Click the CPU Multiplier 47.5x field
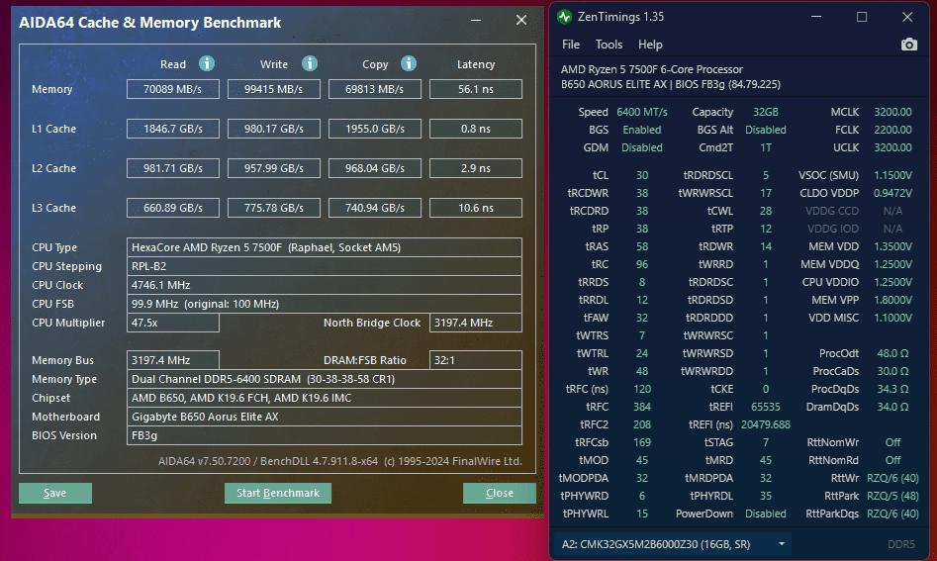The width and height of the screenshot is (937, 561). click(173, 323)
